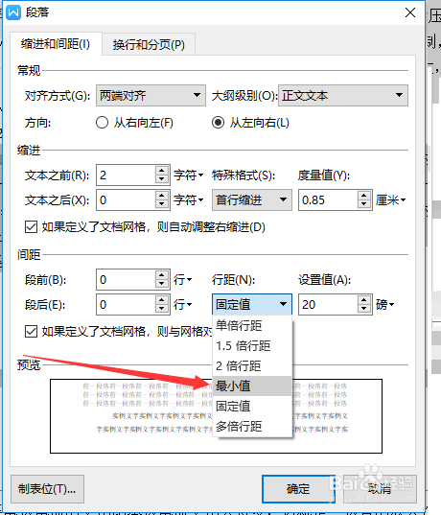Toggle the 与网格对齐 checkbox under 间距
Screen dimensions: 441x515
31,331
